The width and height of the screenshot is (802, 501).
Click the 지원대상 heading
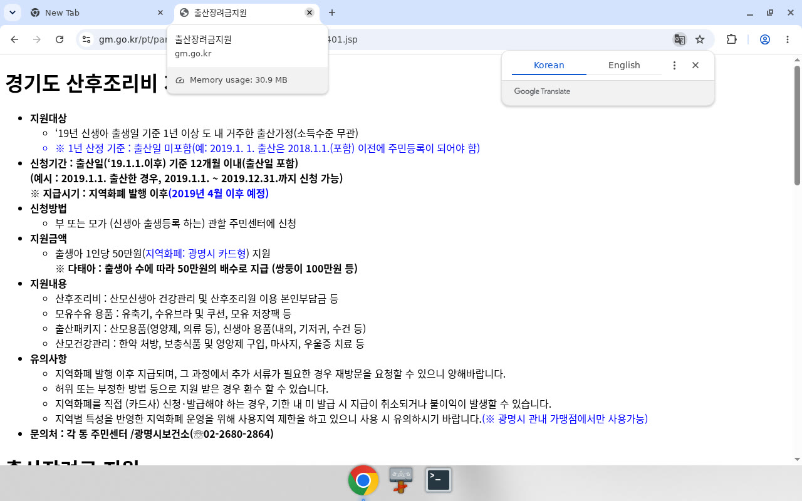pos(48,118)
